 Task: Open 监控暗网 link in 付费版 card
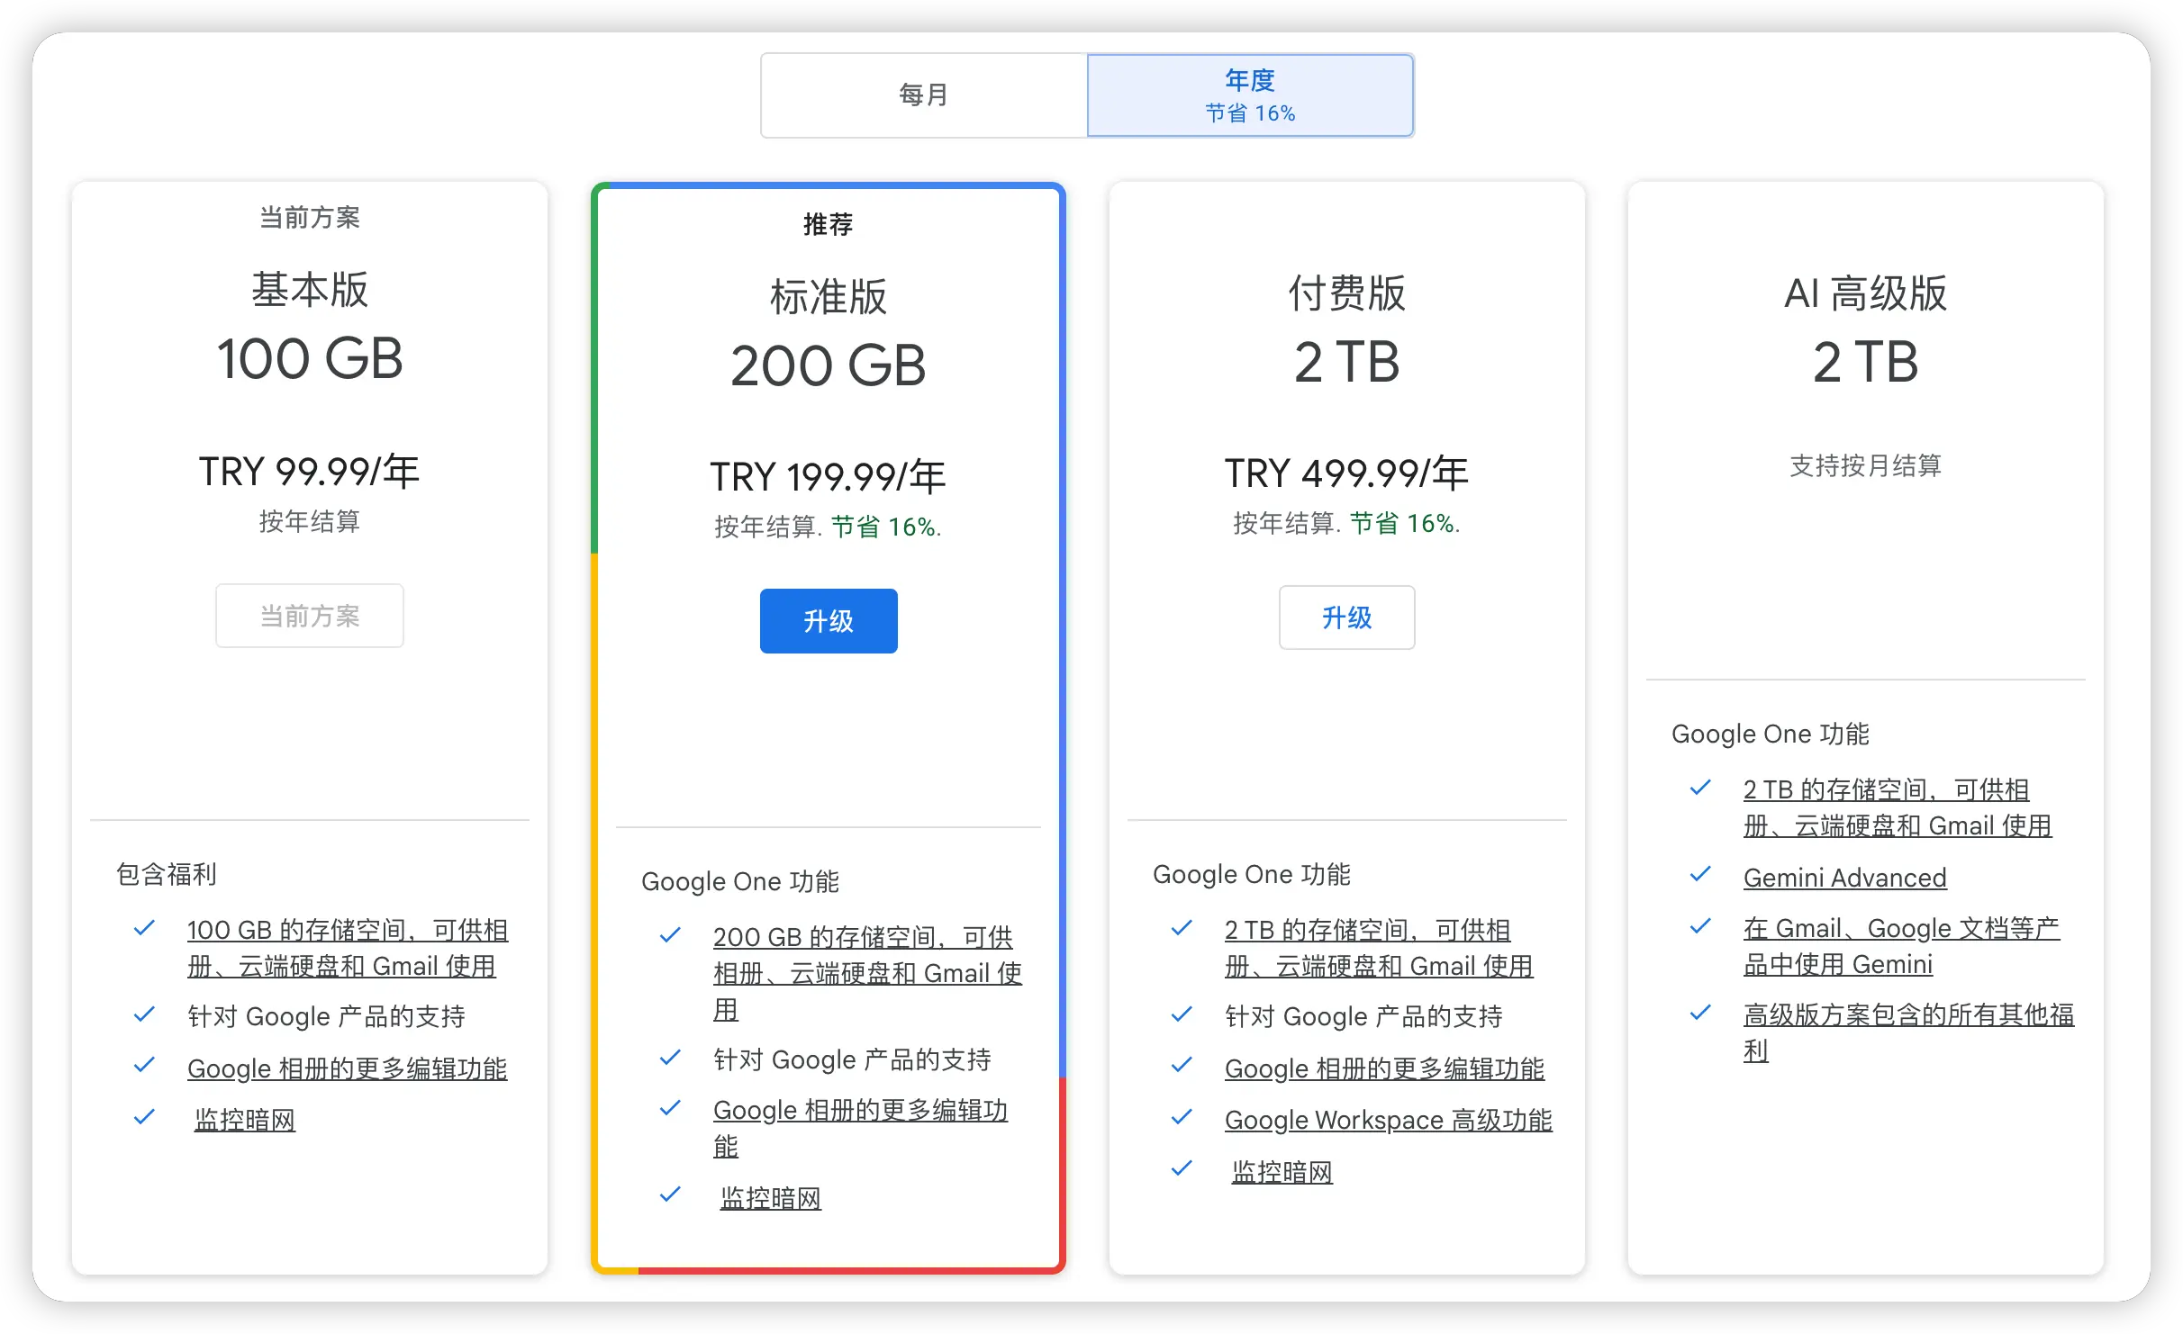[1282, 1172]
